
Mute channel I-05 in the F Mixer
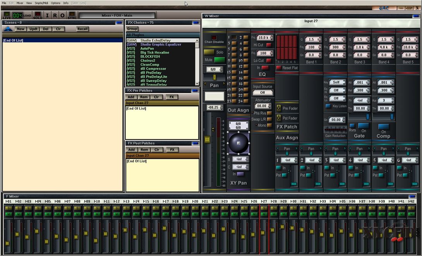click(48, 214)
